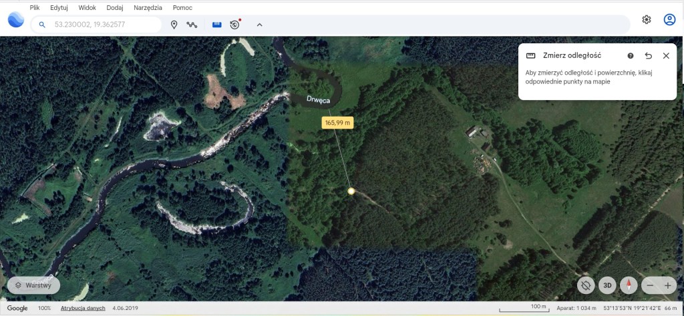Click help icon in Zmierz odległość panel
684x316 pixels.
tap(631, 56)
